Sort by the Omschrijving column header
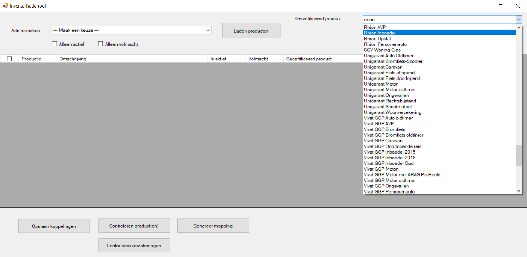 (x=132, y=59)
